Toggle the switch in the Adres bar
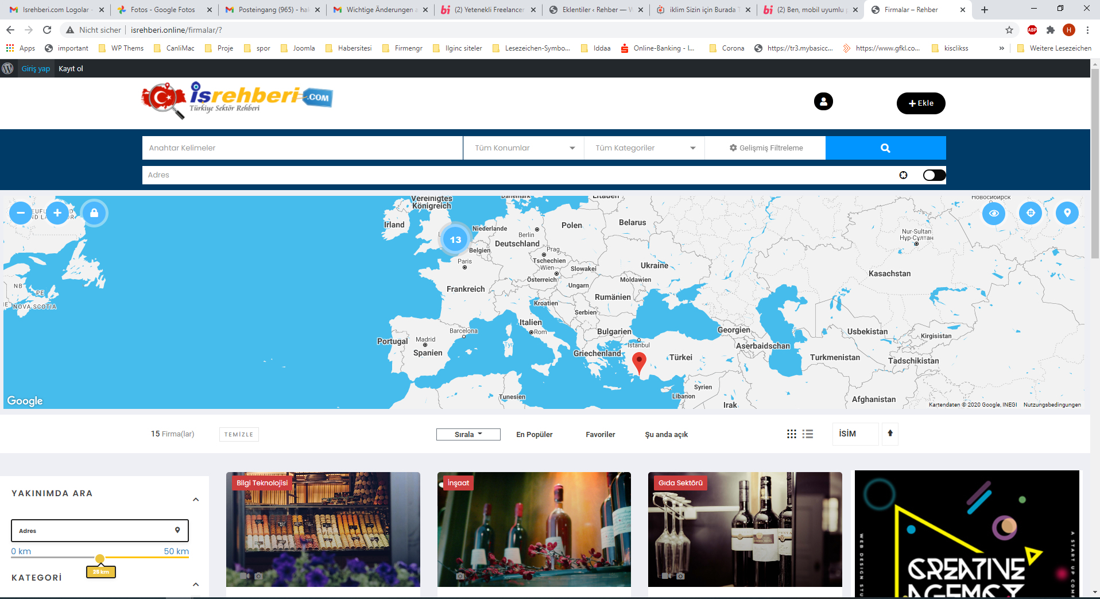 coord(934,175)
